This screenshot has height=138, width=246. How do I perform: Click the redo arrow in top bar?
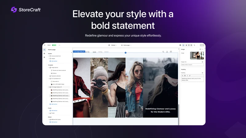pos(197,45)
